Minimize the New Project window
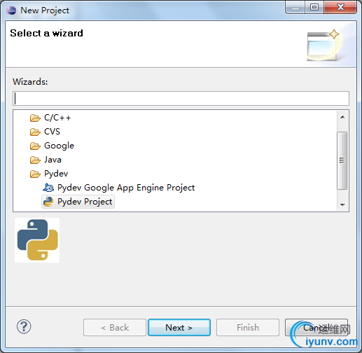 295,8
